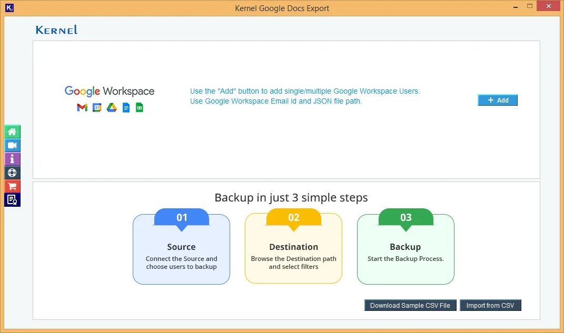Open the Support/help lifebuoy icon
The height and width of the screenshot is (333, 564).
[12, 173]
